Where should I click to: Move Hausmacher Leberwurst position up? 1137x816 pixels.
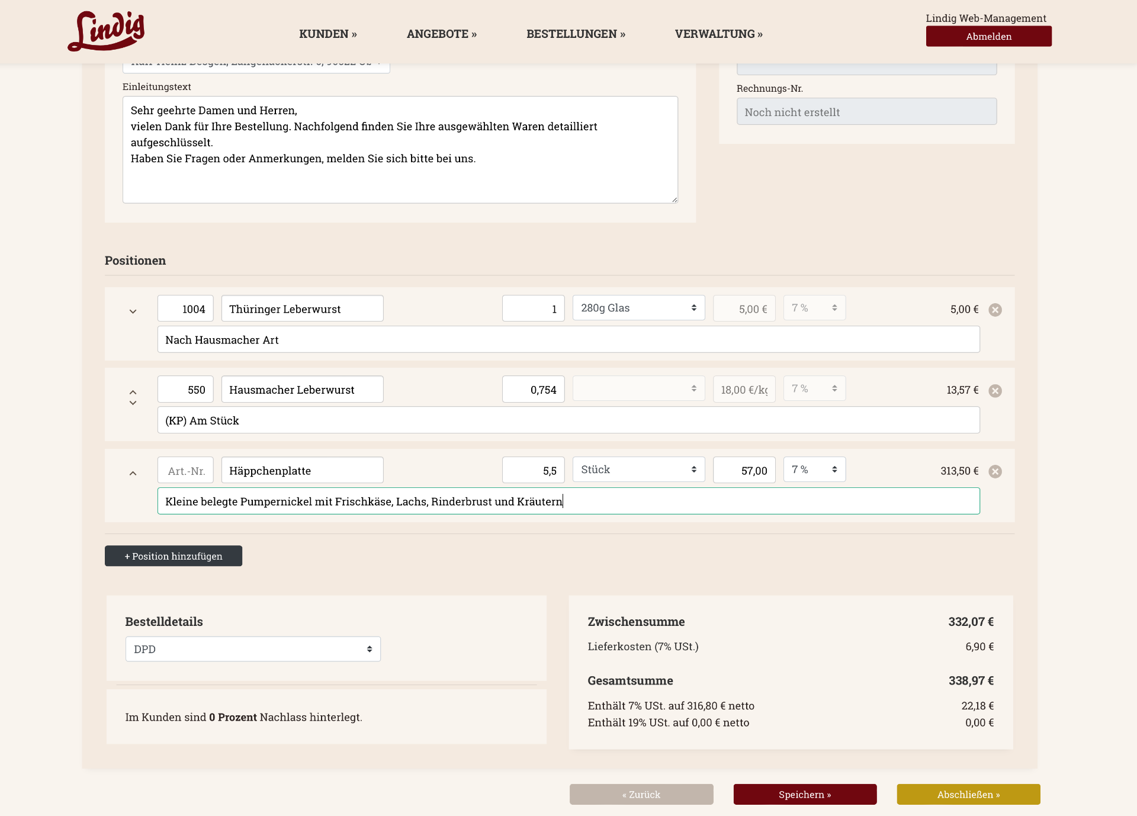click(x=133, y=392)
